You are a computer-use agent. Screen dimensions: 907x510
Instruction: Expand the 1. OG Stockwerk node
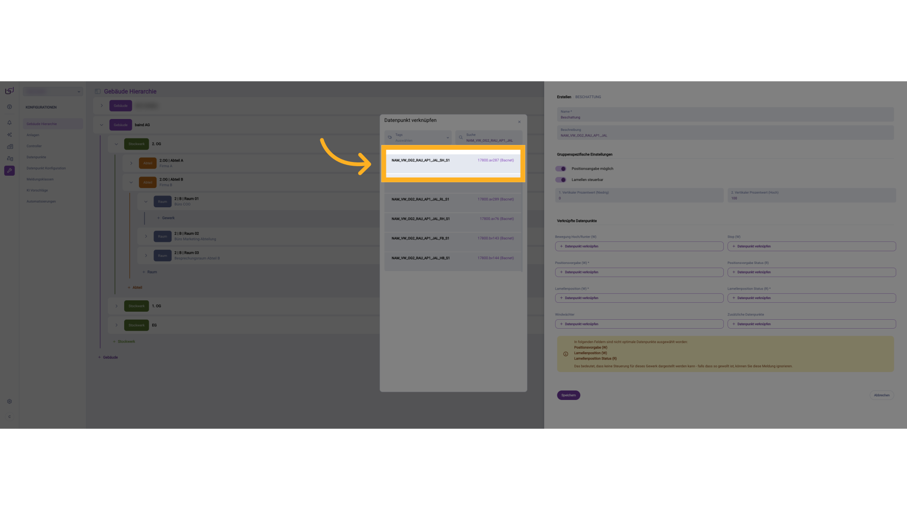[x=116, y=306]
